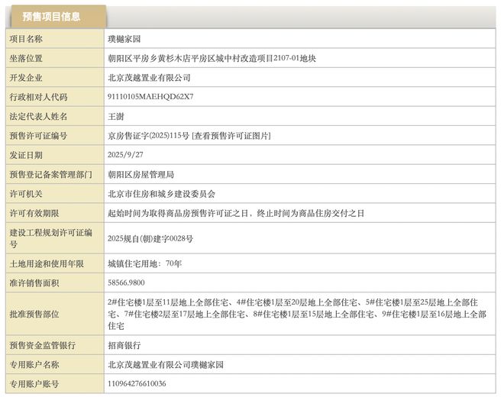The image size is (504, 397).
Task: Select the code 91110105MAEHQD62X7
Action: coord(150,97)
